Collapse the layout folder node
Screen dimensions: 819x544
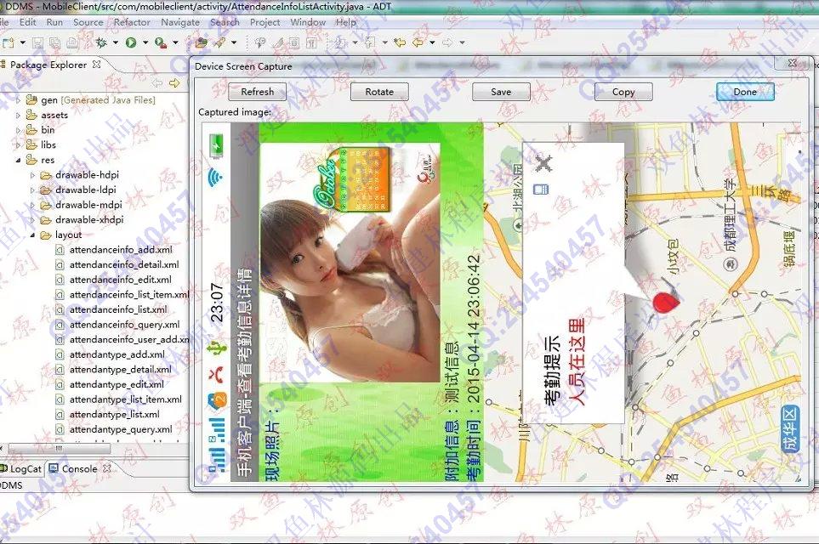coord(32,235)
